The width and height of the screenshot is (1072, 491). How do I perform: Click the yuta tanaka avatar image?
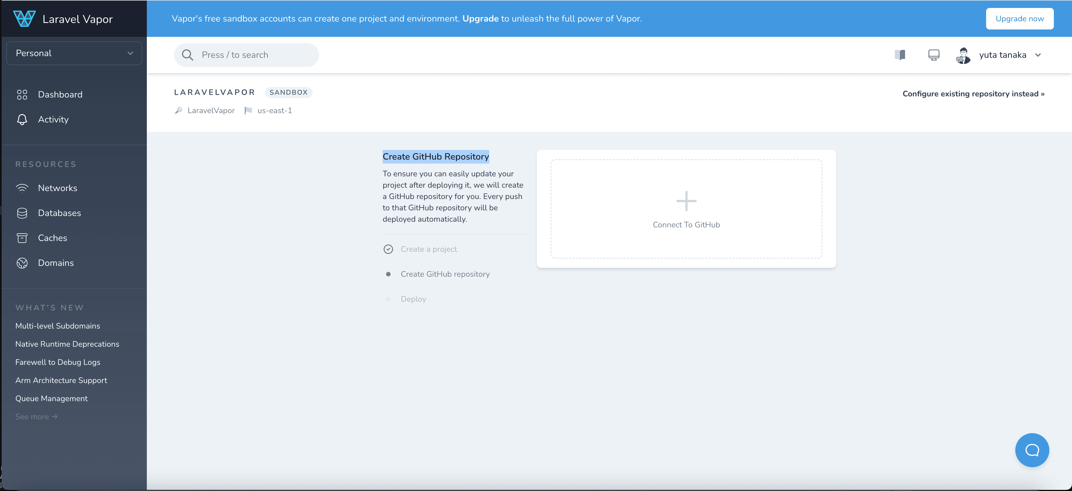pos(963,55)
